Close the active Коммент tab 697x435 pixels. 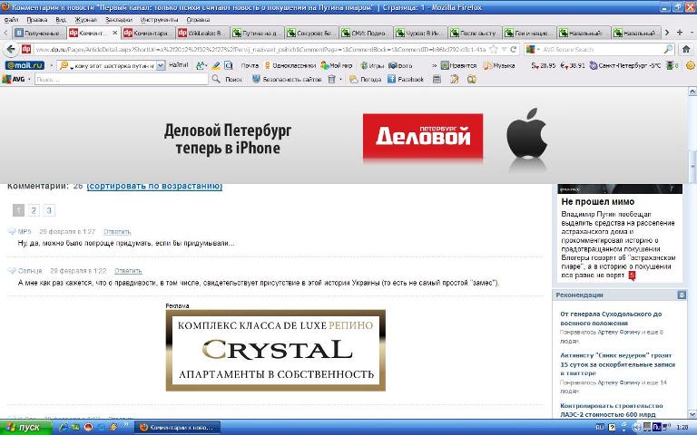coord(114,33)
